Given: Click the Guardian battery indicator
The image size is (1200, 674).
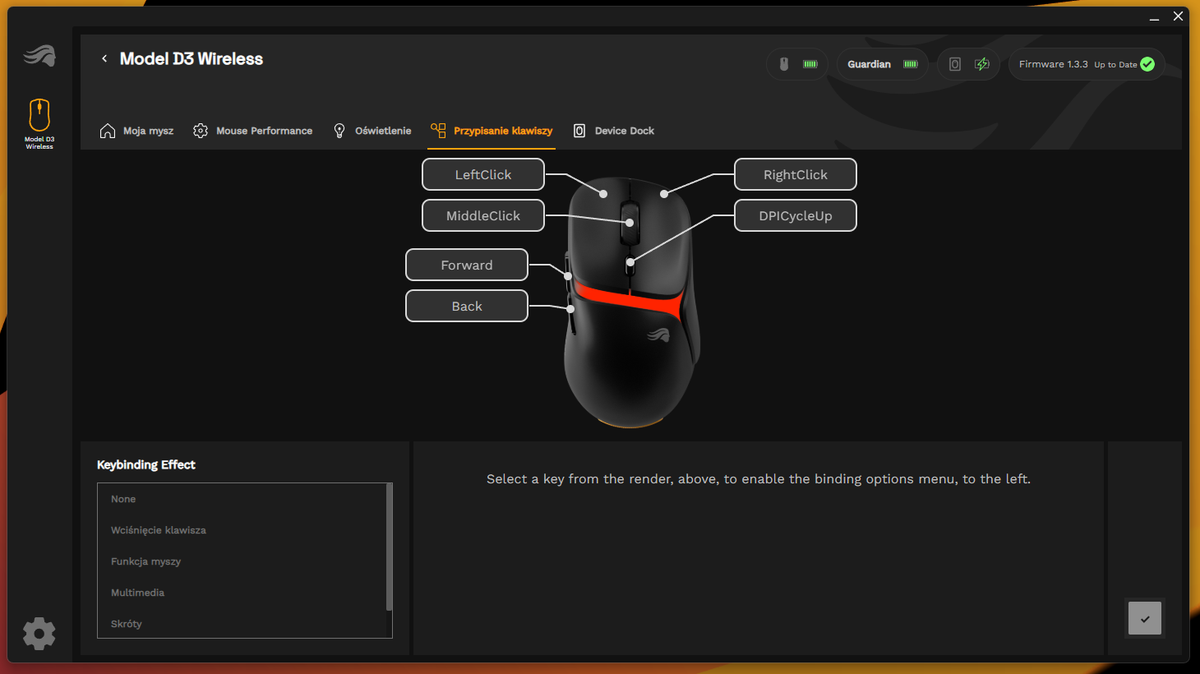Looking at the screenshot, I should pyautogui.click(x=882, y=64).
